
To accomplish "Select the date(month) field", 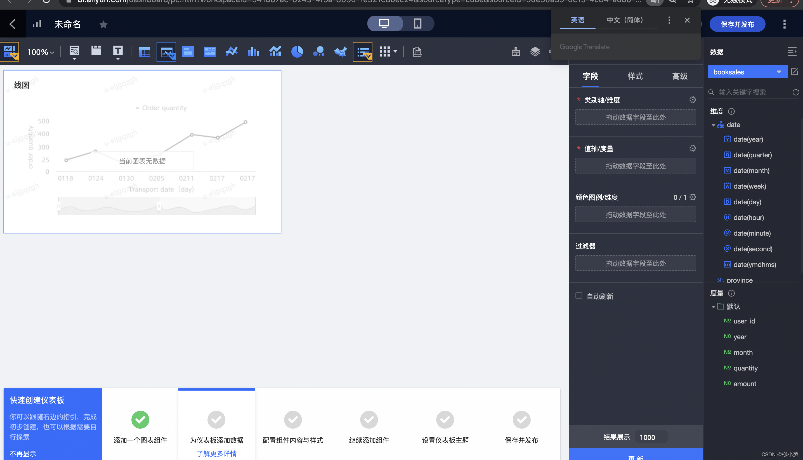I will [x=751, y=171].
